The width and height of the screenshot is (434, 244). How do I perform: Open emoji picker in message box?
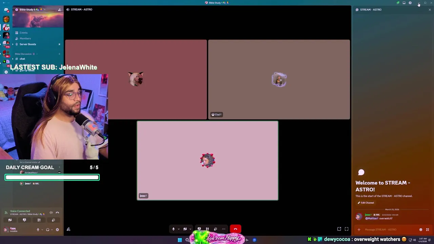(x=421, y=230)
